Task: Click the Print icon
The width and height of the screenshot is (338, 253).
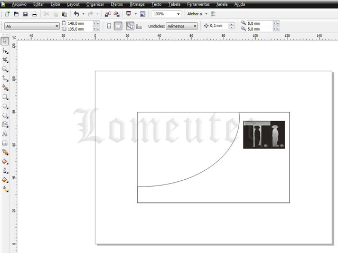Action: [x=34, y=14]
